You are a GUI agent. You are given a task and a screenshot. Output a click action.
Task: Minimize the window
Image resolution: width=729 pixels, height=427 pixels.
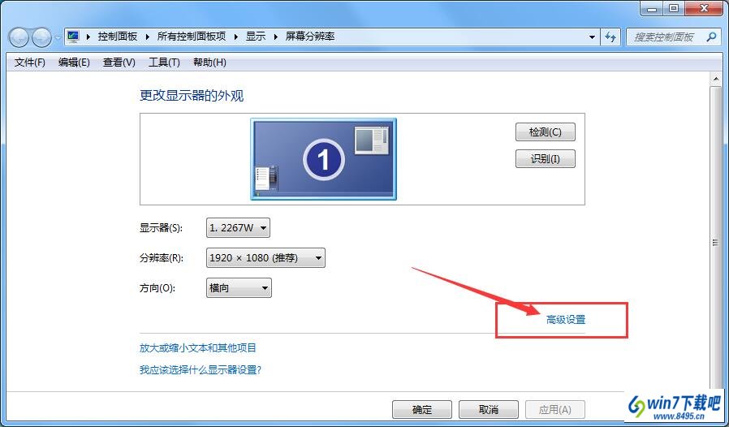point(653,8)
